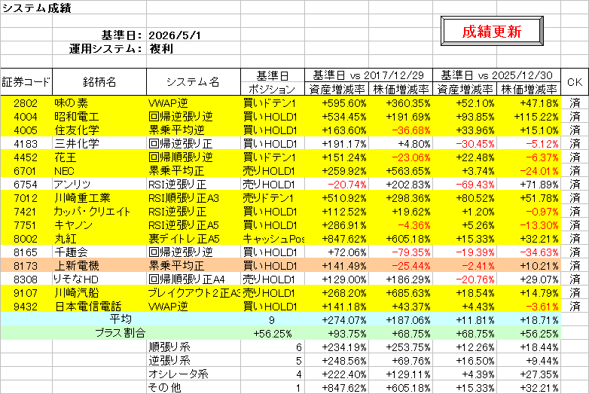Select +115.22% in the 昭和電工 row
589x394 pixels.
pyautogui.click(x=536, y=117)
